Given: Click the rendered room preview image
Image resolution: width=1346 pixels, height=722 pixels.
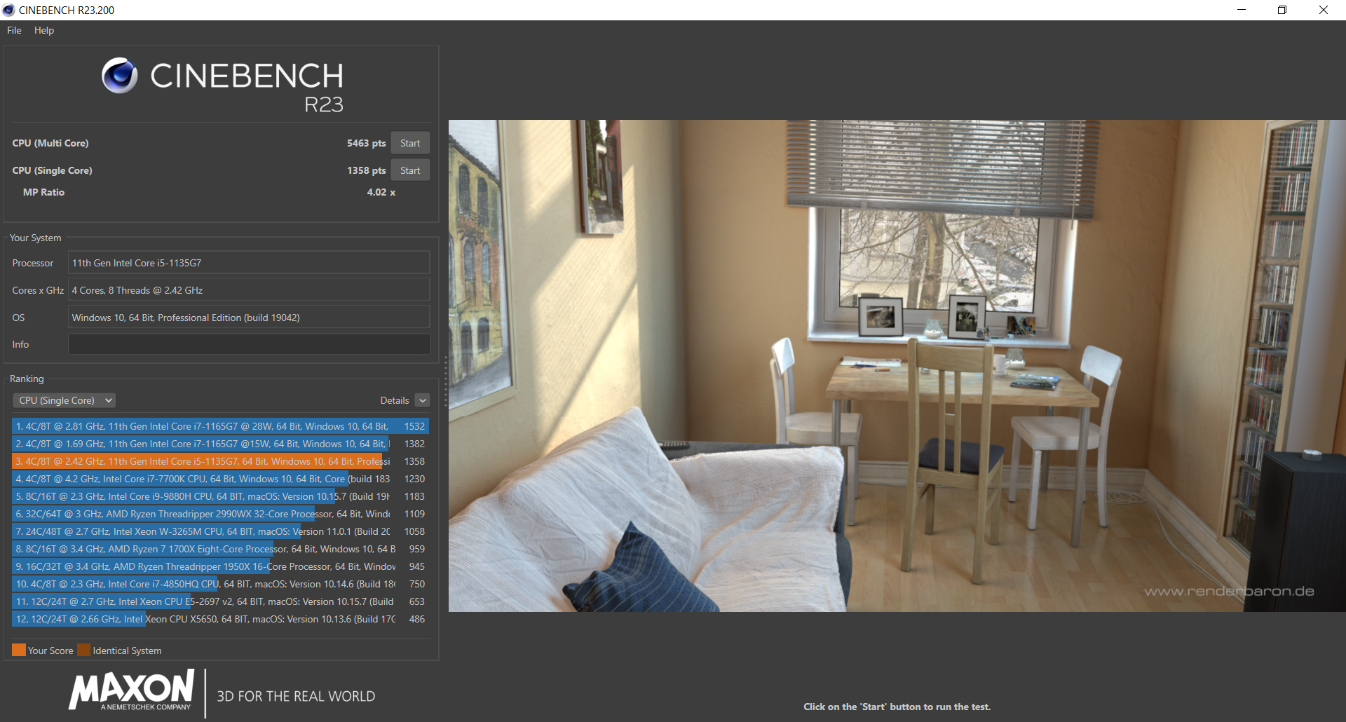Looking at the screenshot, I should [x=897, y=366].
